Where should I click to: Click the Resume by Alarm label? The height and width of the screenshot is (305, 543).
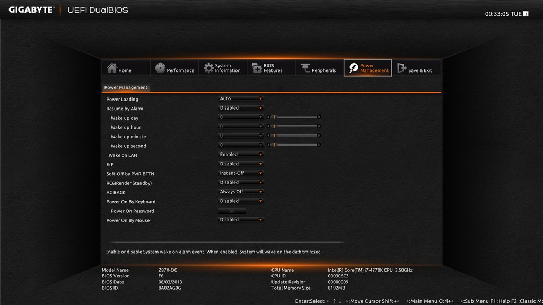click(x=124, y=109)
